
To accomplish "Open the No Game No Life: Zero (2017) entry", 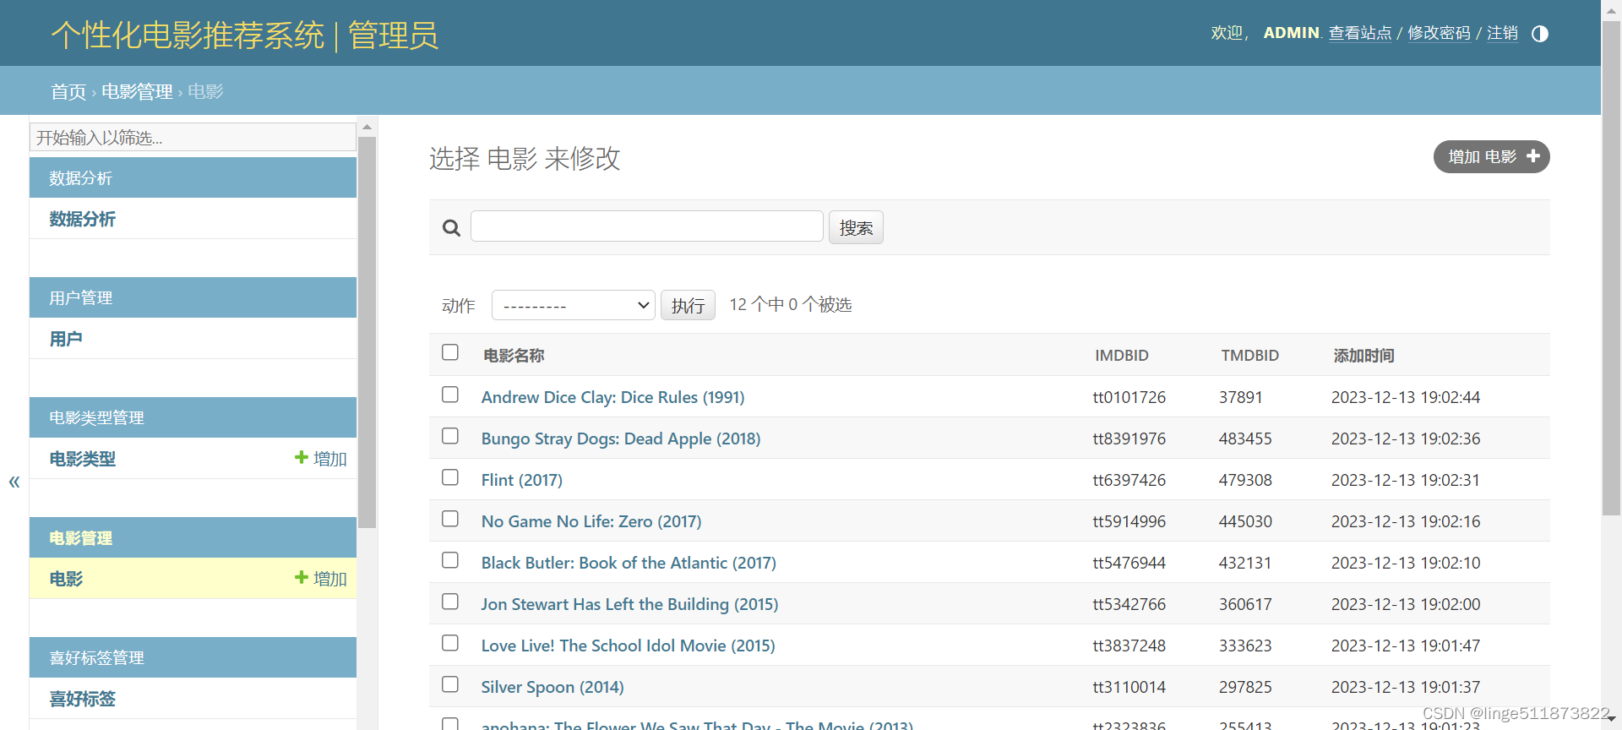I will tap(591, 521).
